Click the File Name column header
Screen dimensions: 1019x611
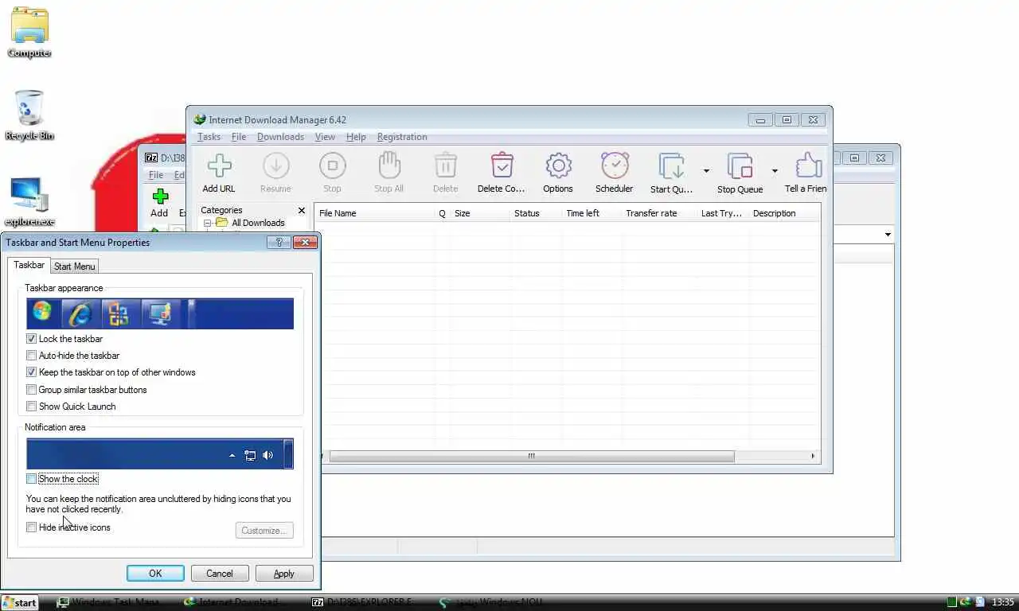coord(376,213)
